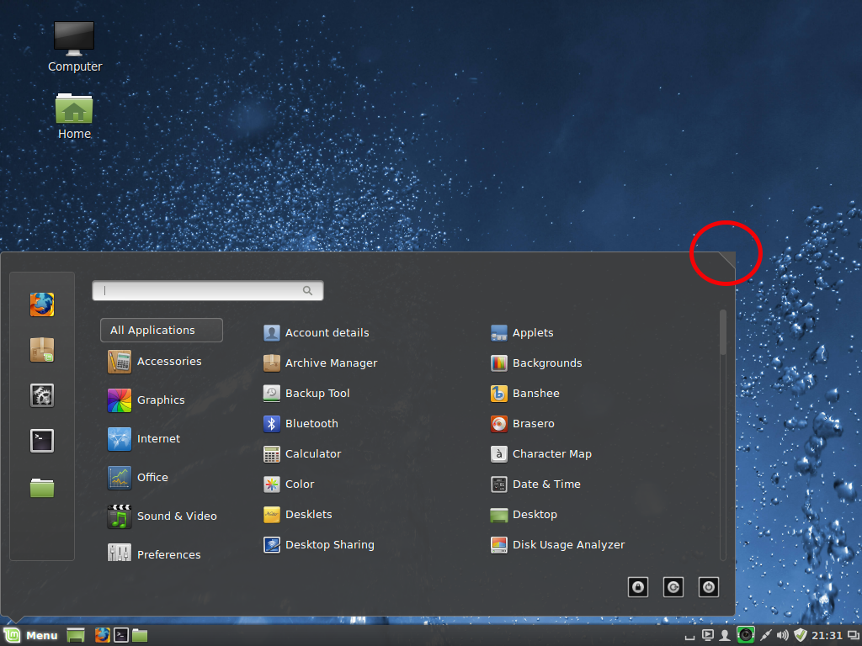Image resolution: width=862 pixels, height=646 pixels.
Task: Open the Files folder in the sidebar
Action: coord(41,487)
